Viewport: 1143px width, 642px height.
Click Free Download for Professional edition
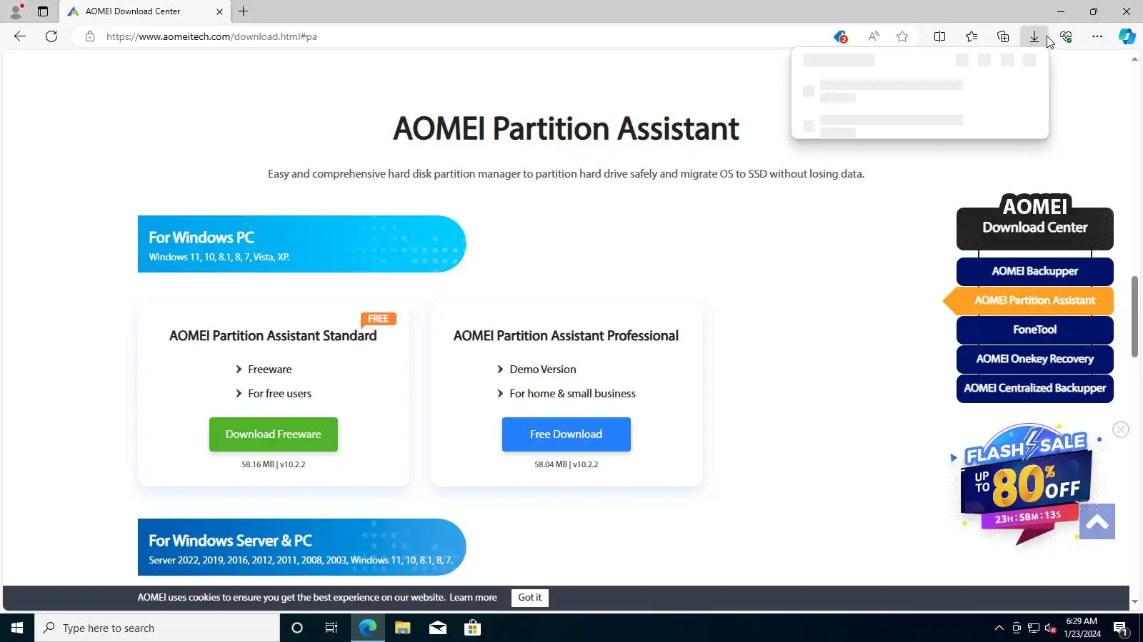coord(566,434)
